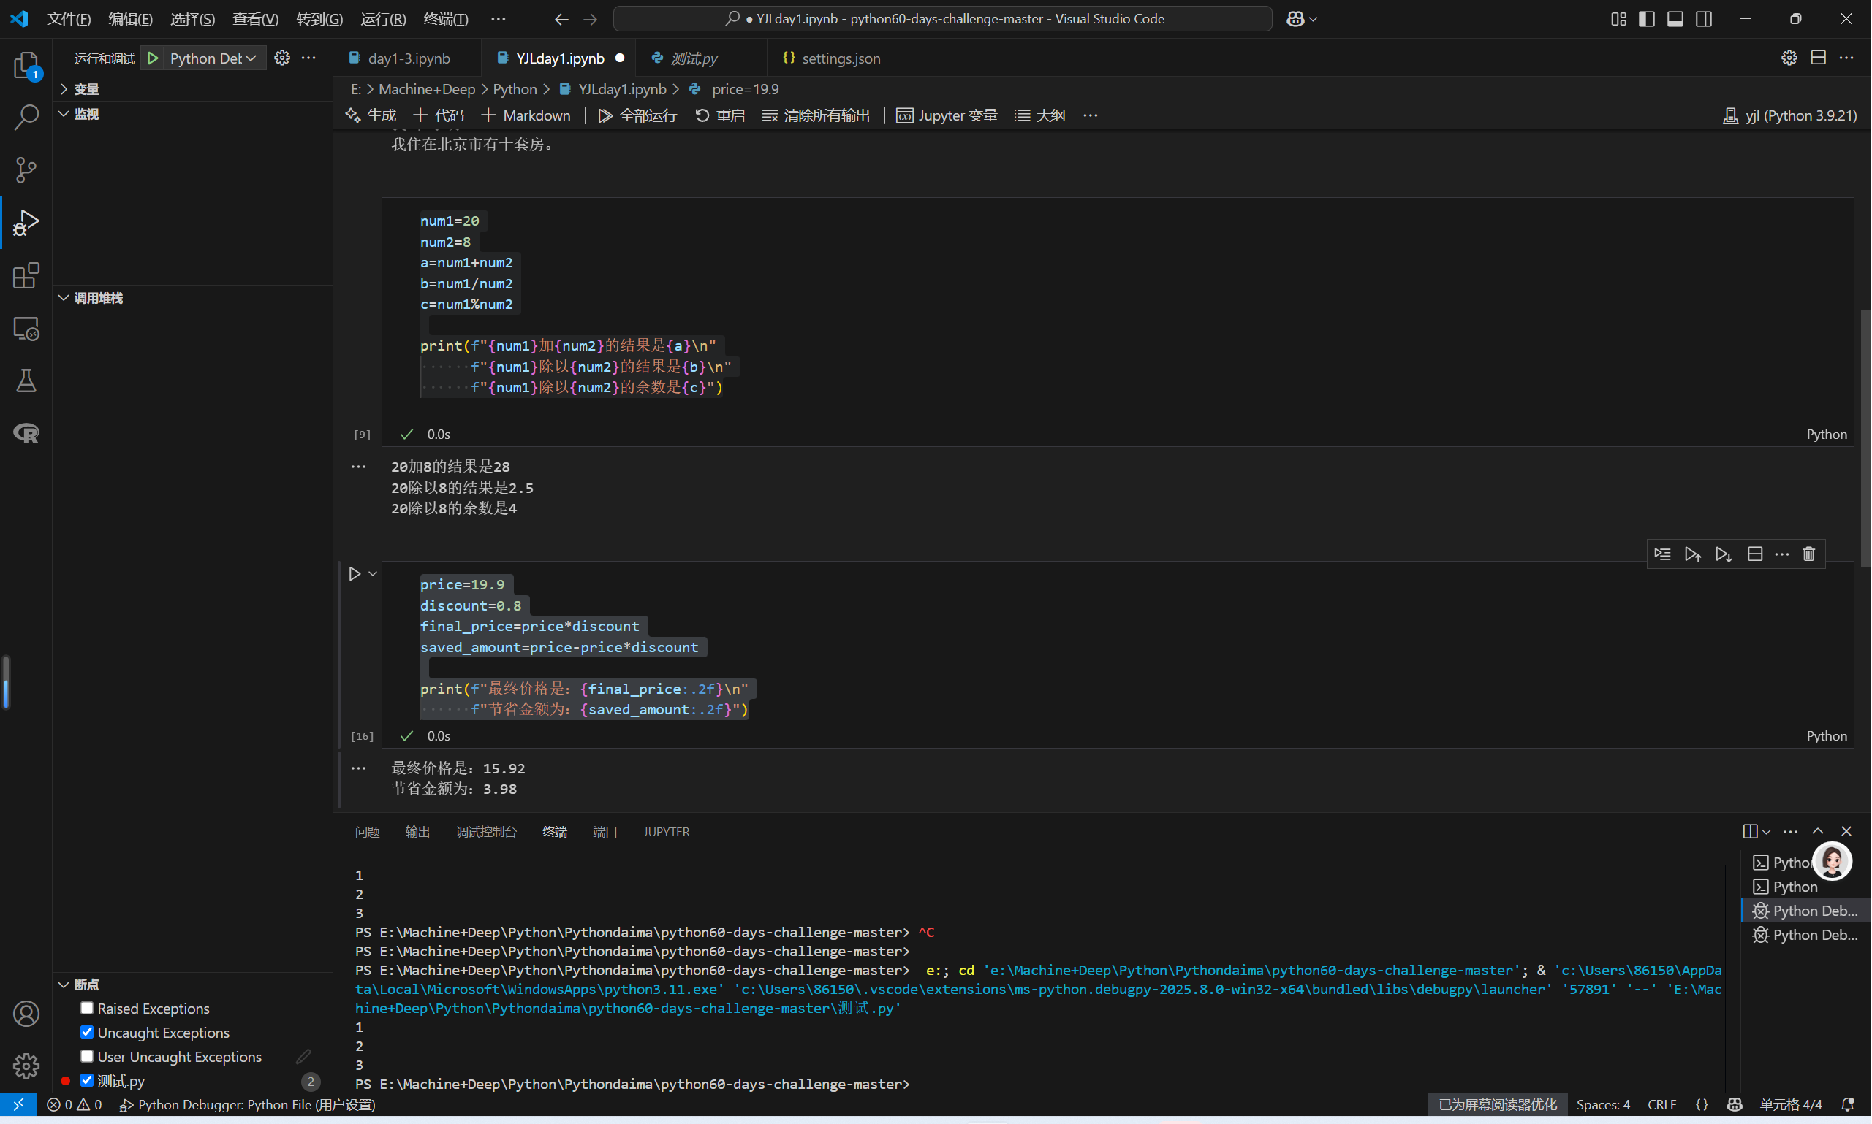Toggle the 测试.py breakpoint checkbox

click(87, 1080)
